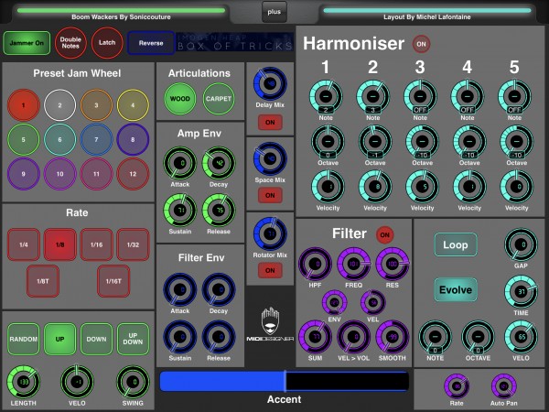Click the SWING knob
Viewport: 549px width, 412px height.
pyautogui.click(x=133, y=382)
